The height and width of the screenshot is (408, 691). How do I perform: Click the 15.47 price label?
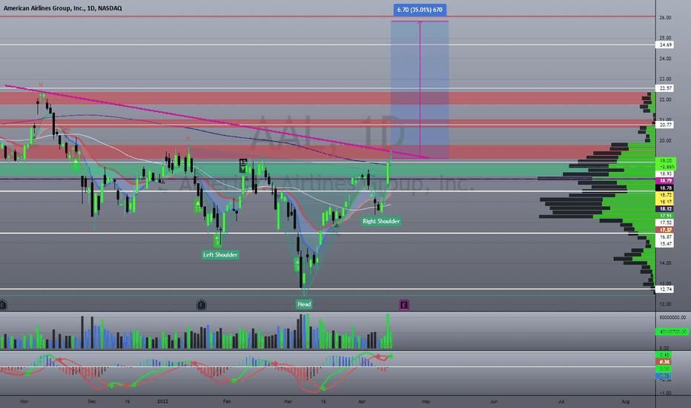[x=666, y=243]
